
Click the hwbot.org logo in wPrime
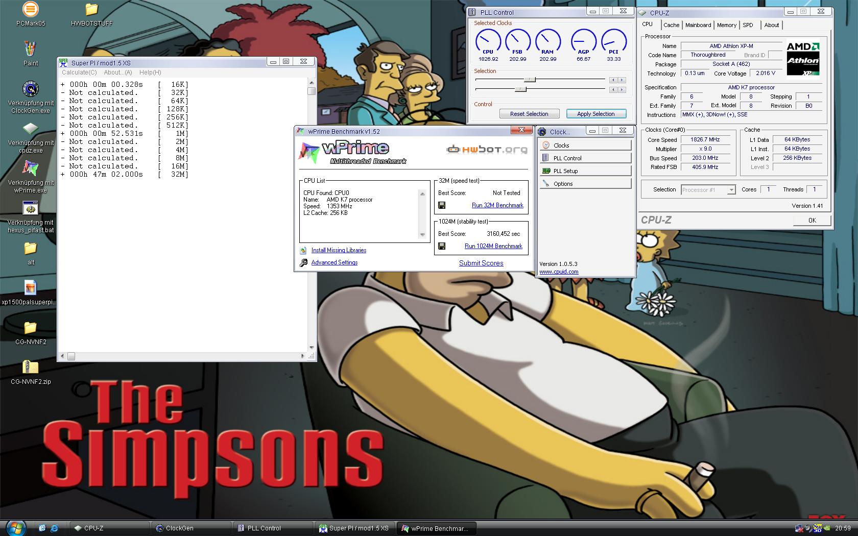(x=487, y=150)
